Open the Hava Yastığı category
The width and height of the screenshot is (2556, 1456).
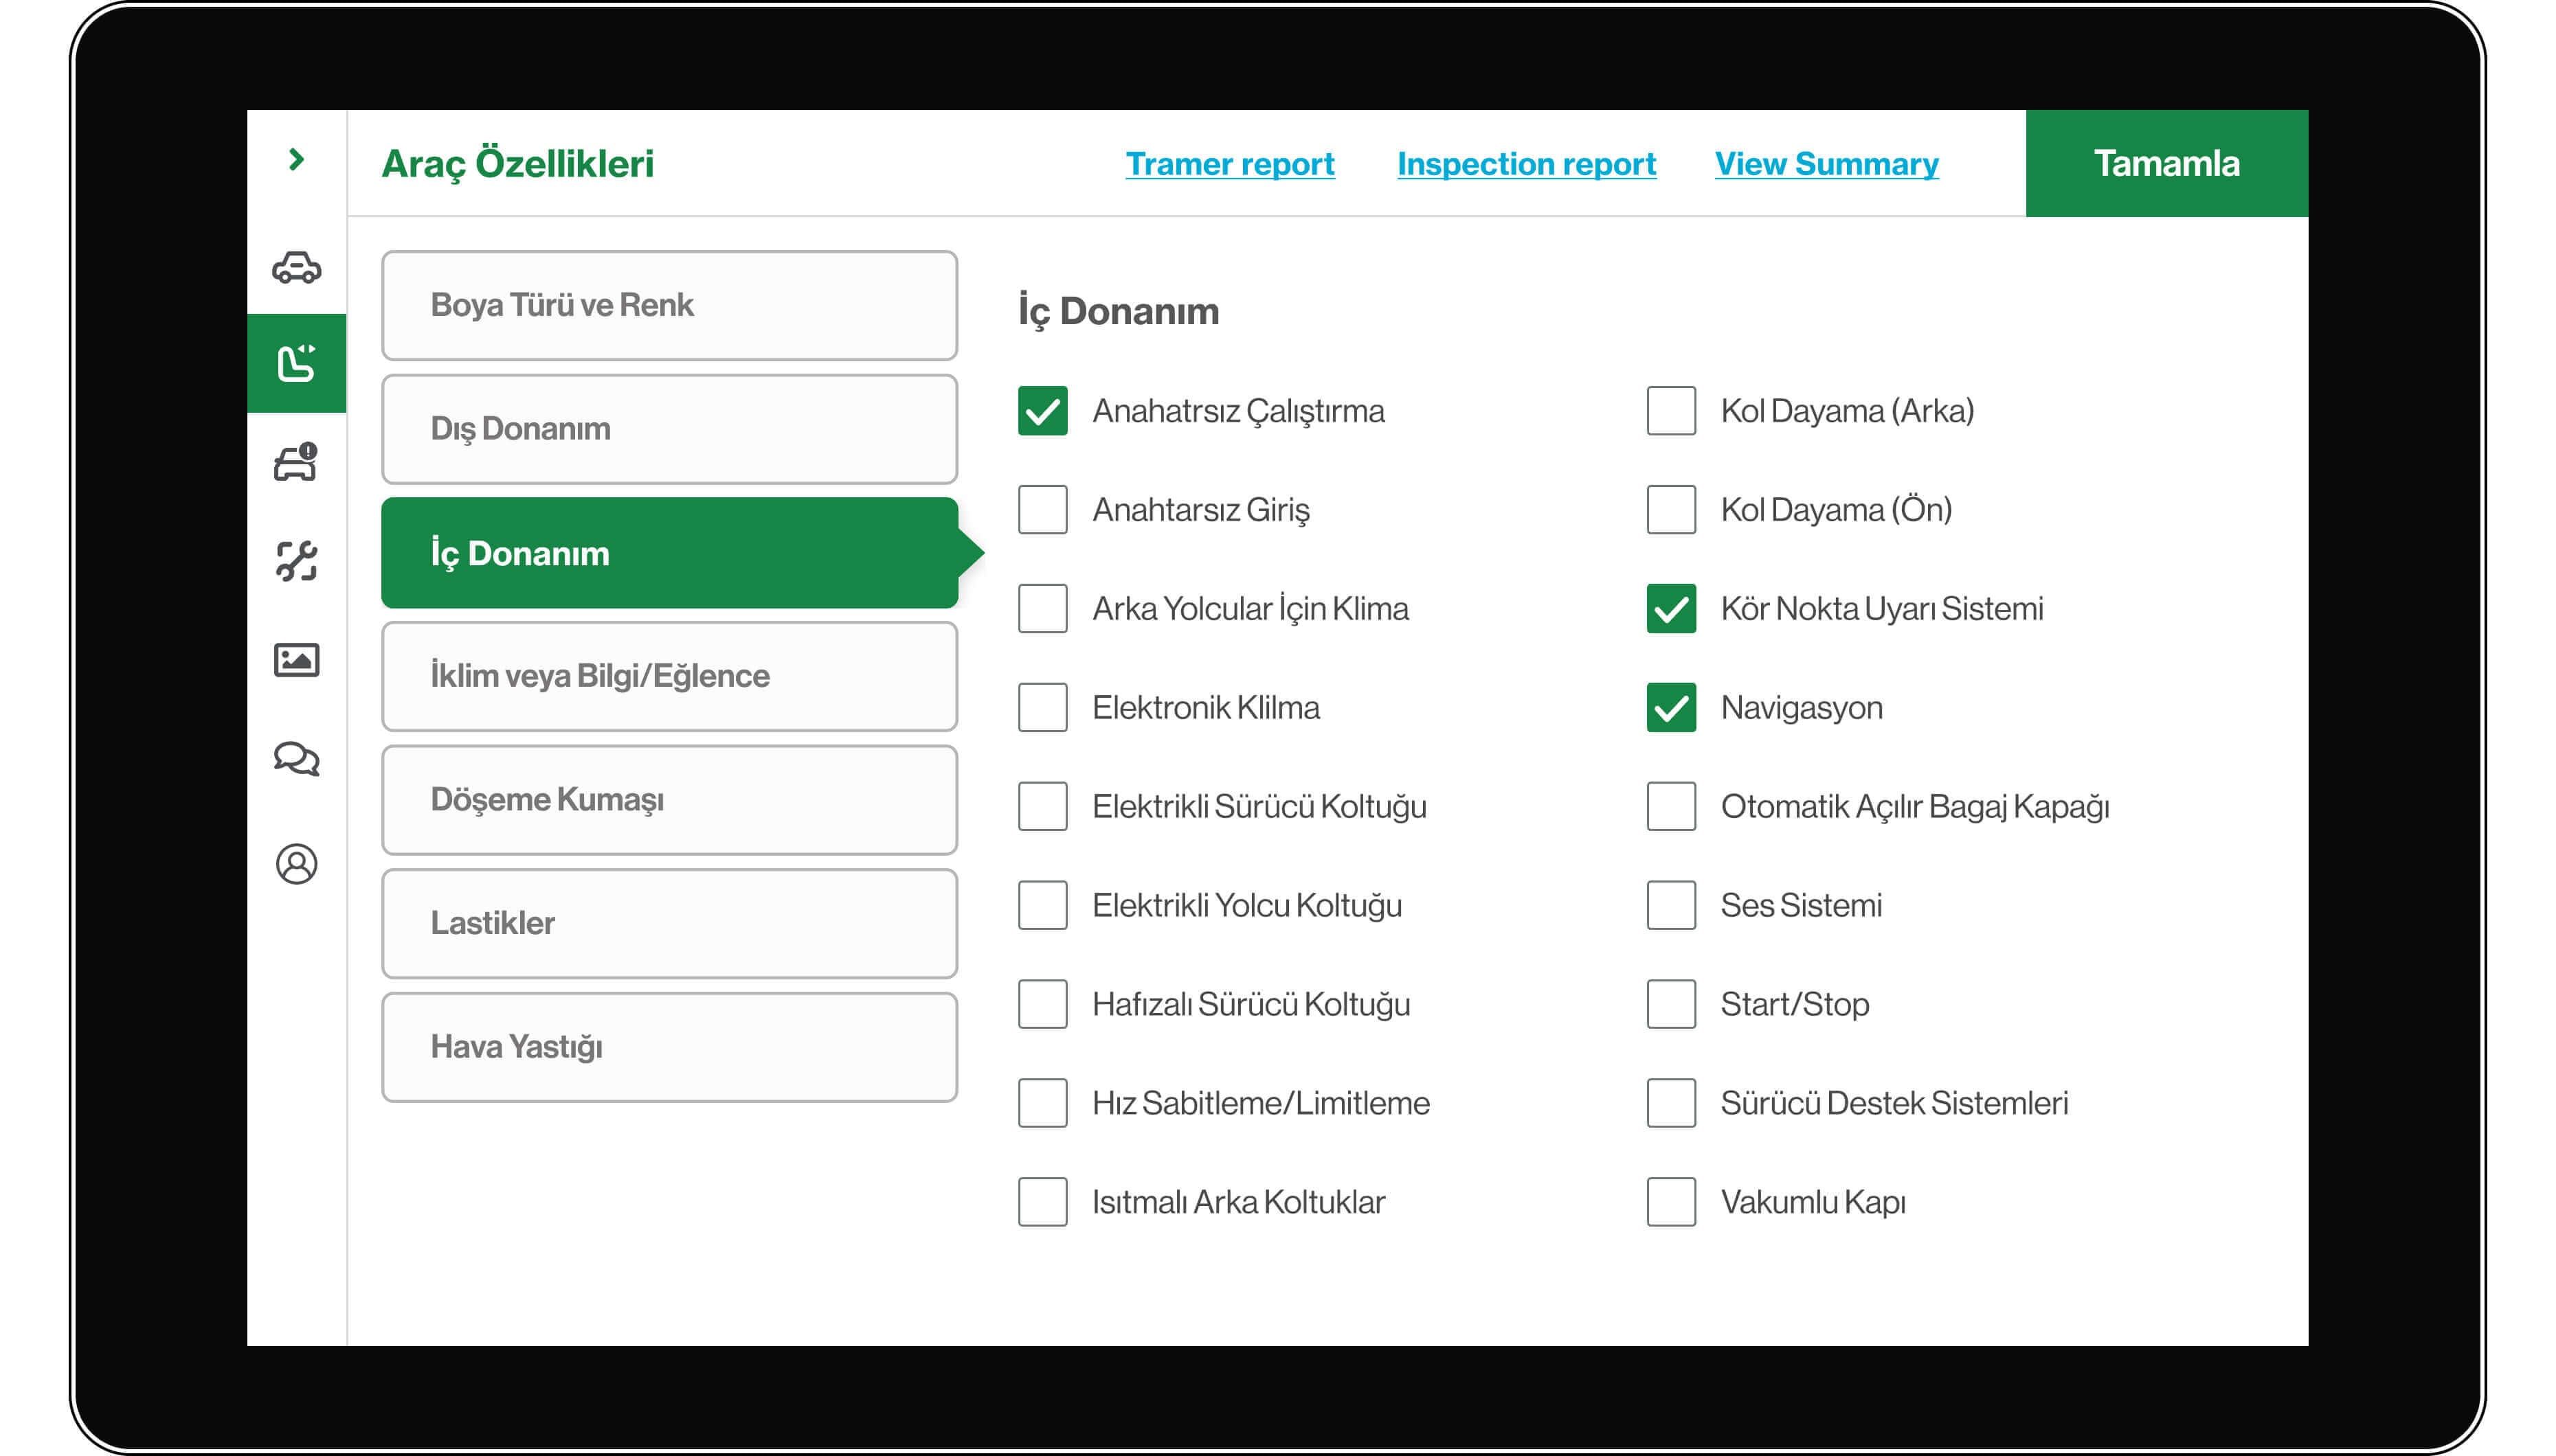[669, 1047]
